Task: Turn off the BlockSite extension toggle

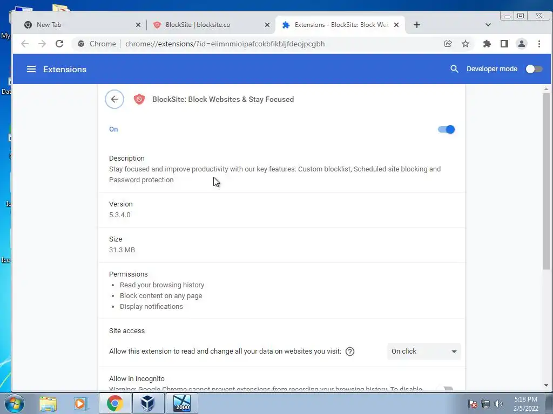Action: tap(446, 129)
